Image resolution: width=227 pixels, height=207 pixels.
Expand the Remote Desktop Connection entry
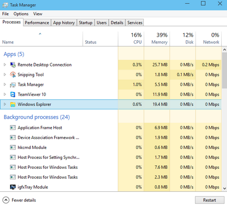[x=5, y=65]
